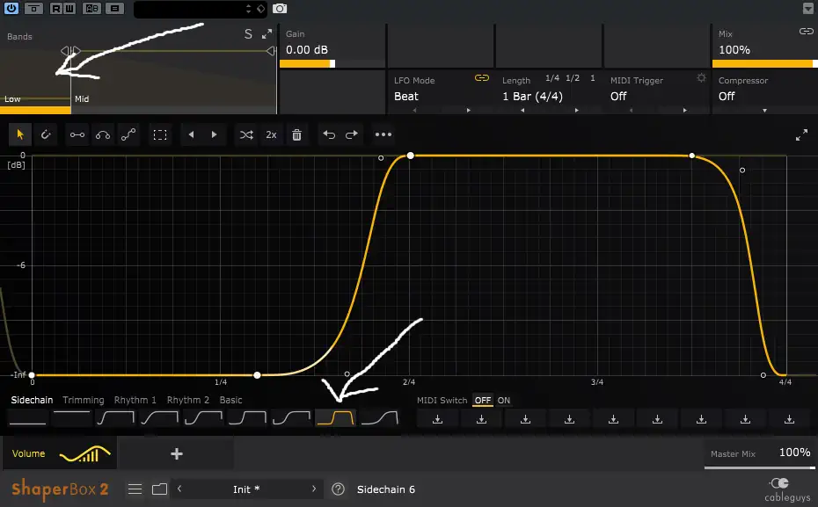Select the Volume shaper tab
818x507 pixels.
coord(60,454)
